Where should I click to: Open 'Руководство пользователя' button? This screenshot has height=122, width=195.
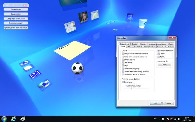point(16,28)
